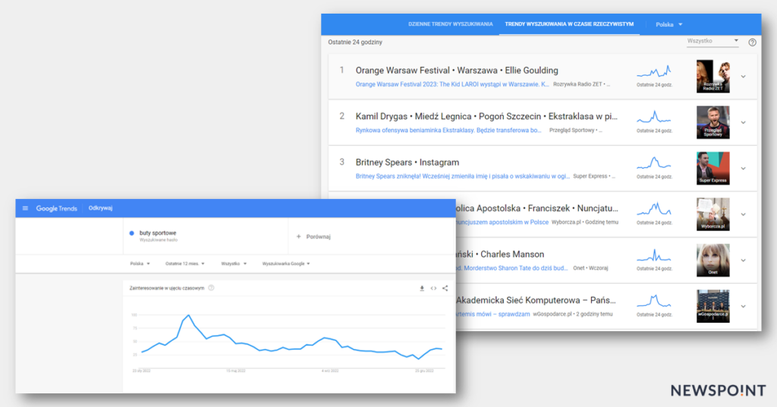Expand the Akademicka Sieć Komputerowa trend row
Viewport: 777px width, 407px height.
click(x=744, y=306)
